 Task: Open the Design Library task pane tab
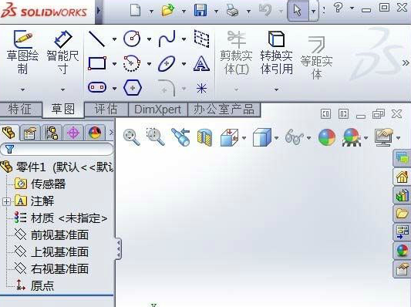click(x=403, y=196)
